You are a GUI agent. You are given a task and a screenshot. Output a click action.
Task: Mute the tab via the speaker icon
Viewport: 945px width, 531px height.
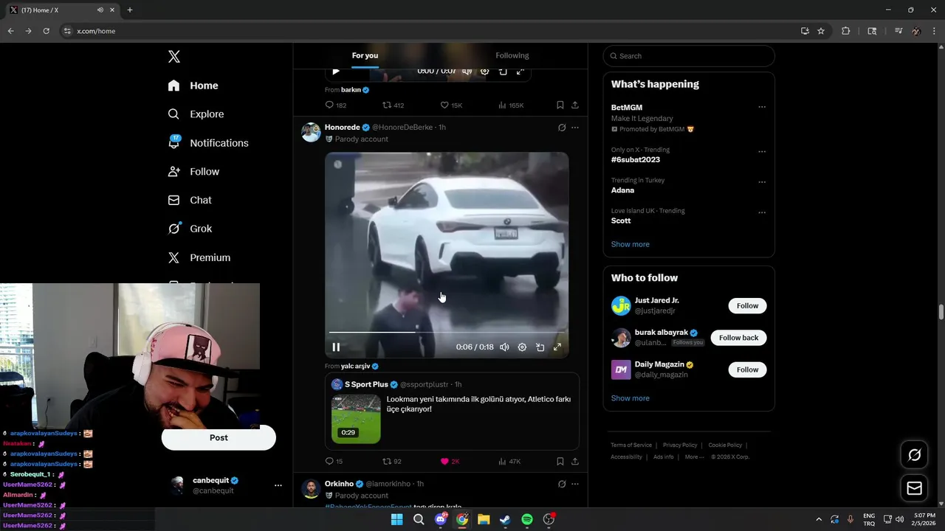coord(100,10)
